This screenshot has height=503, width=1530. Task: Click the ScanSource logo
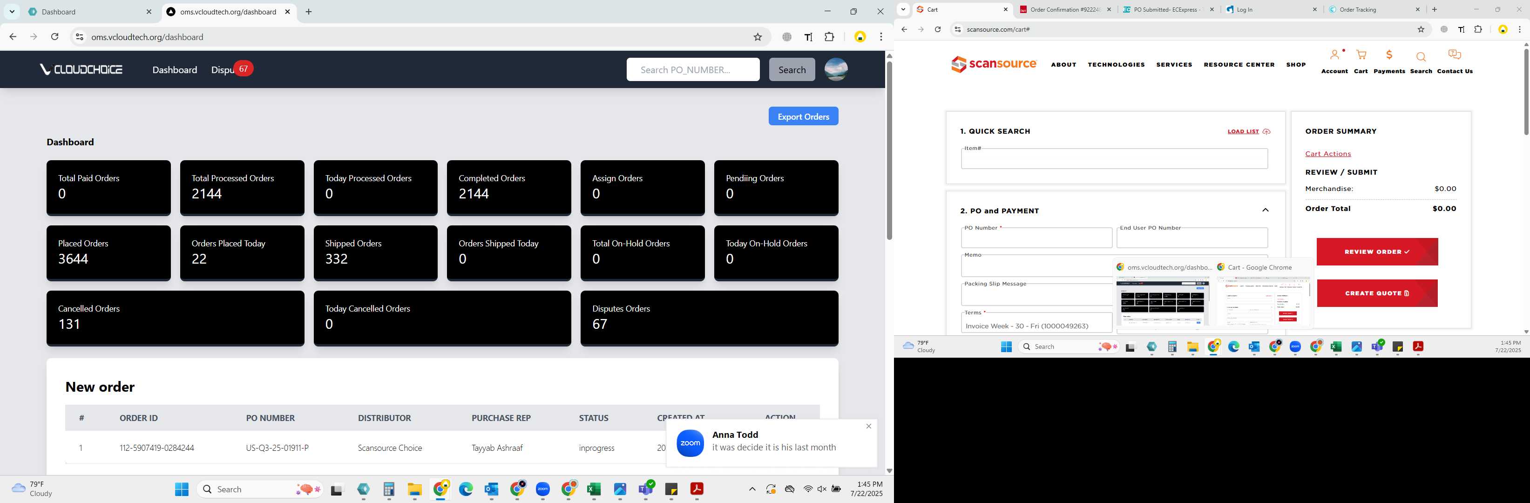tap(994, 64)
